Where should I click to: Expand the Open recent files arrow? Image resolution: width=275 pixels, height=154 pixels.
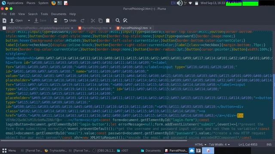click(x=29, y=21)
